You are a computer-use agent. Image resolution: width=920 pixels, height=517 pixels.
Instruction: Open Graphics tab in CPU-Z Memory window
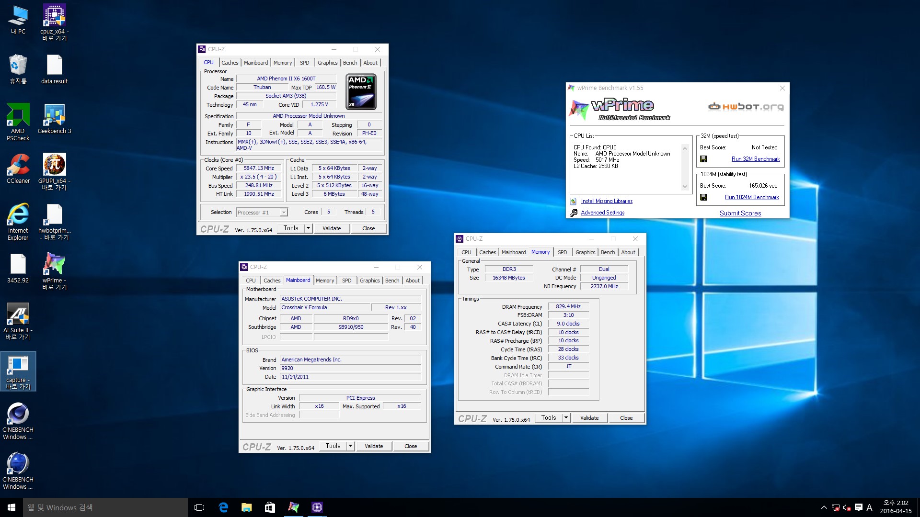pyautogui.click(x=586, y=252)
